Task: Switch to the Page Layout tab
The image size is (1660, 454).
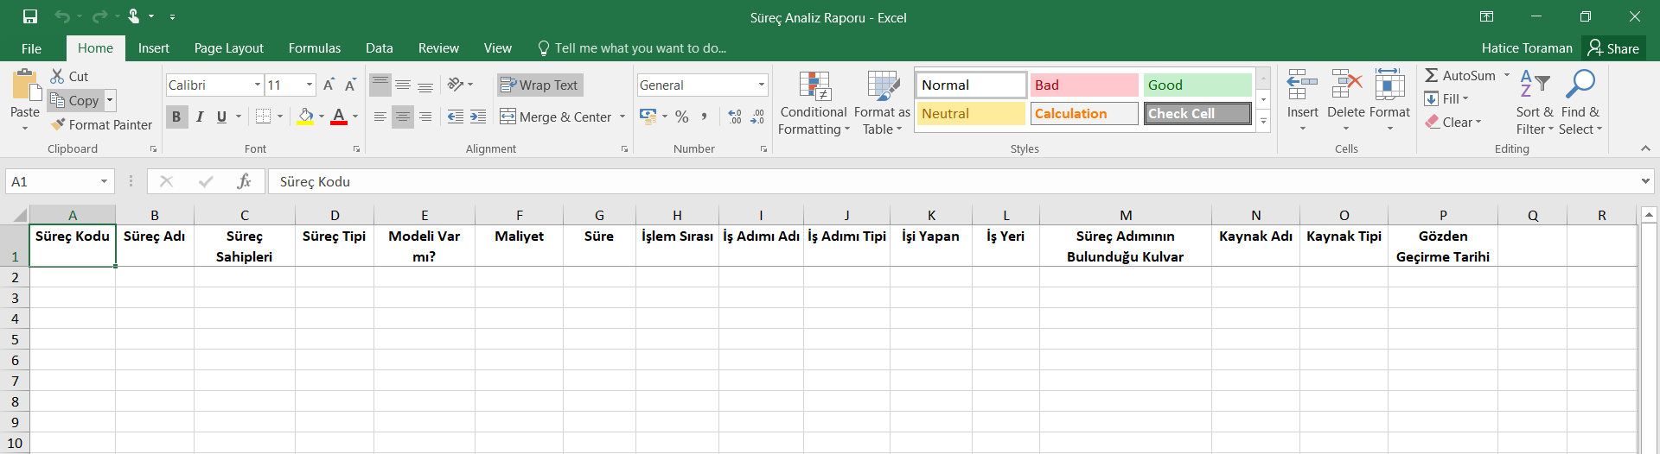Action: coord(228,48)
